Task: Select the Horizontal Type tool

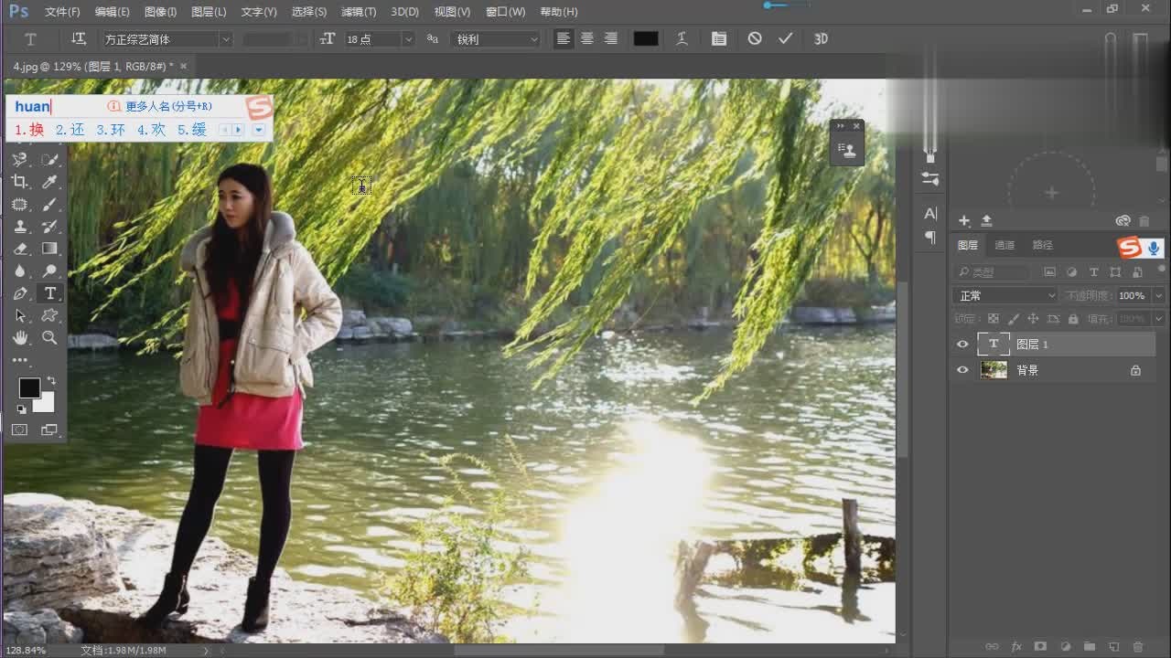Action: click(x=49, y=293)
